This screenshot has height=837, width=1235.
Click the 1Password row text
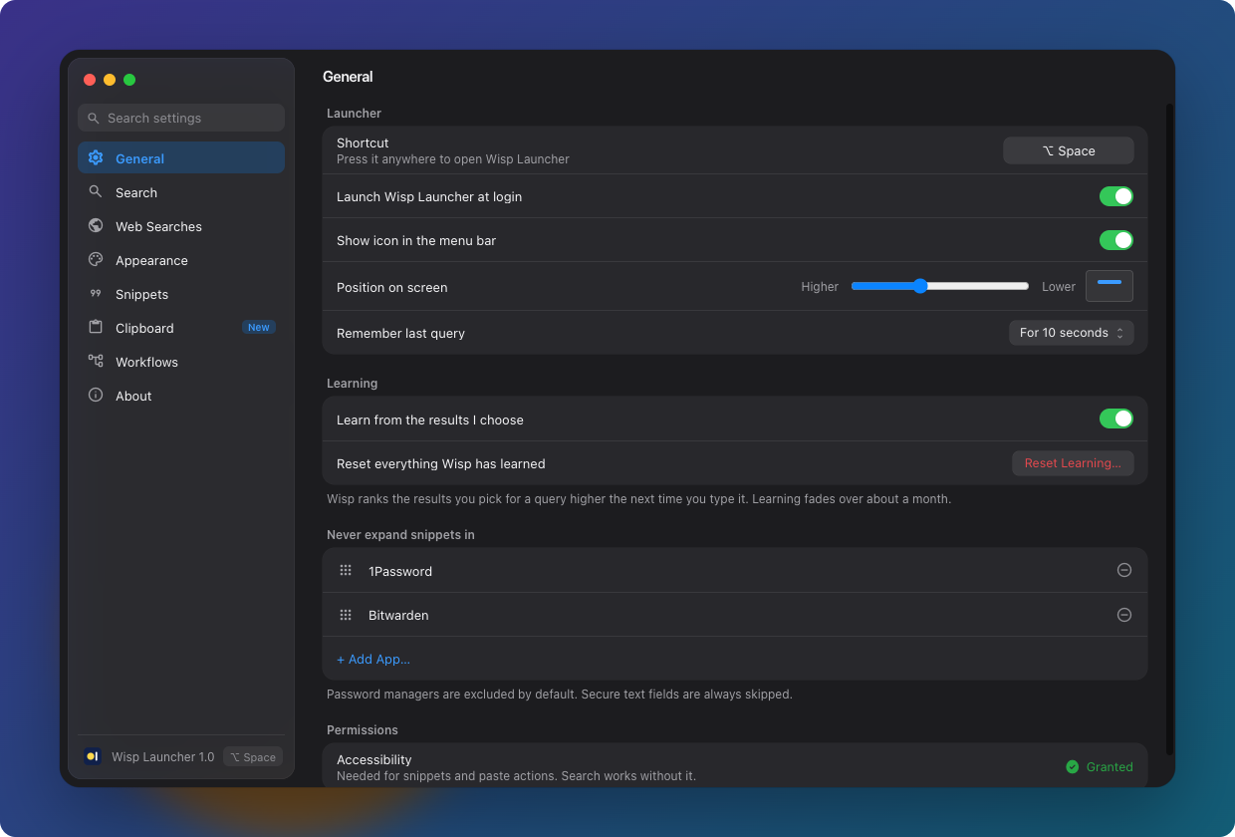pos(400,571)
